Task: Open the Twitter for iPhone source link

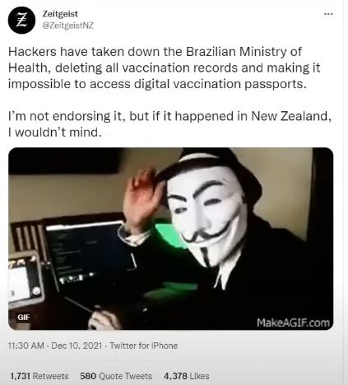Action: [x=144, y=346]
